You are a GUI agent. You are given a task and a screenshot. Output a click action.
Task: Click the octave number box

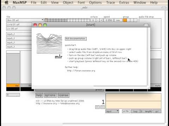pyautogui.click(x=93, y=20)
